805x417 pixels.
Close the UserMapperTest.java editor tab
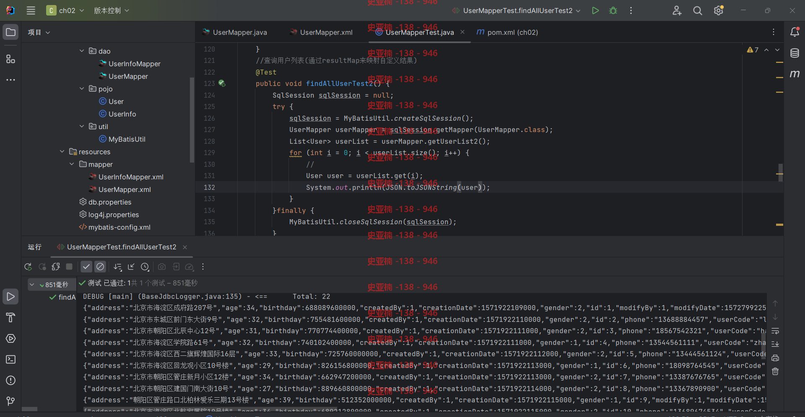(462, 32)
